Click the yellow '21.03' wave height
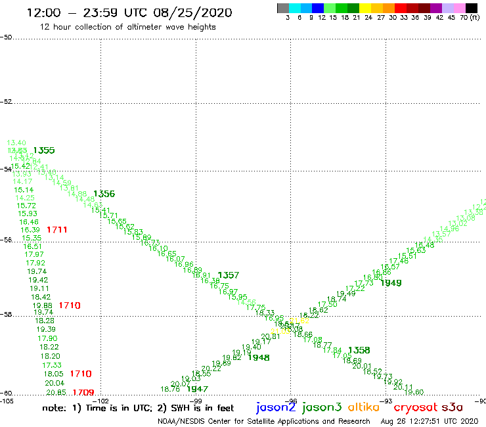 click(x=280, y=332)
